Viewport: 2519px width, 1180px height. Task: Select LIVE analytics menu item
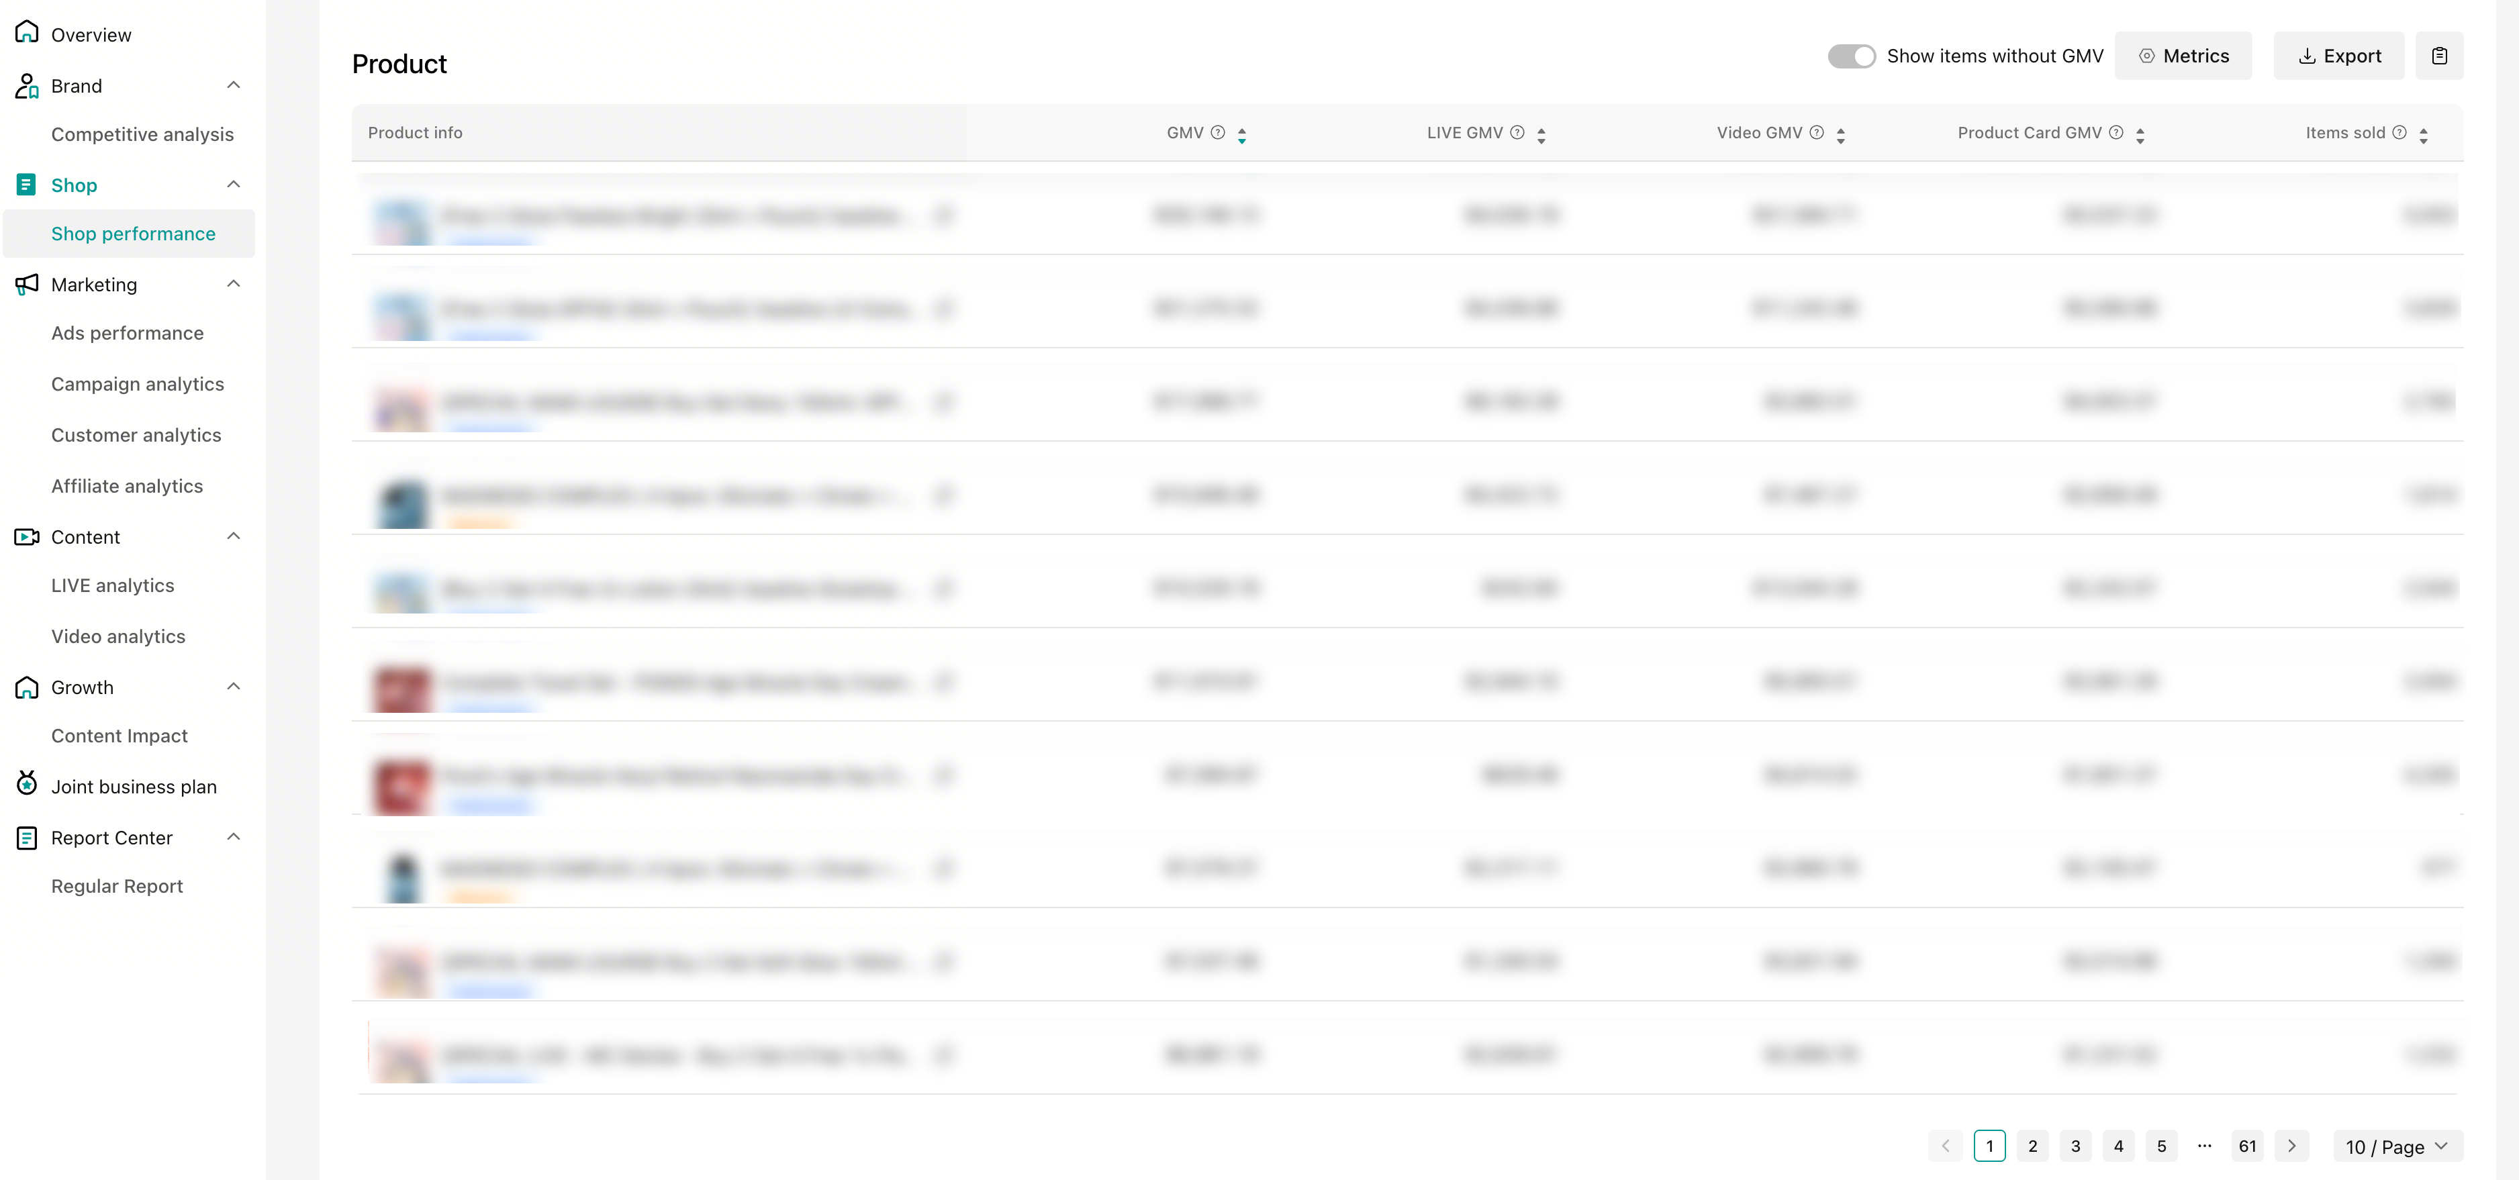[x=113, y=585]
